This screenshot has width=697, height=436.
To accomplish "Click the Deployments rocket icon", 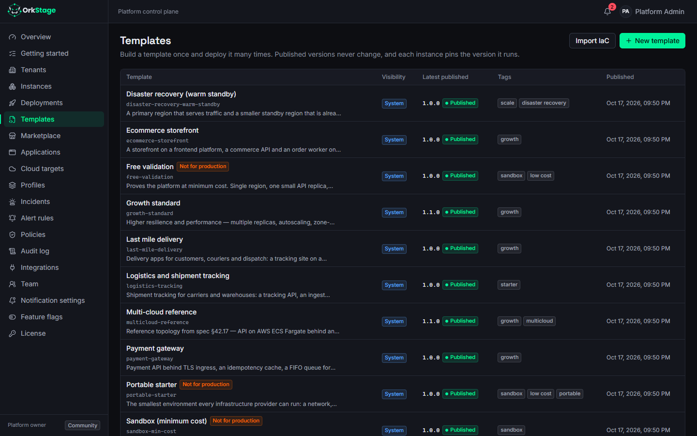I will tap(13, 103).
